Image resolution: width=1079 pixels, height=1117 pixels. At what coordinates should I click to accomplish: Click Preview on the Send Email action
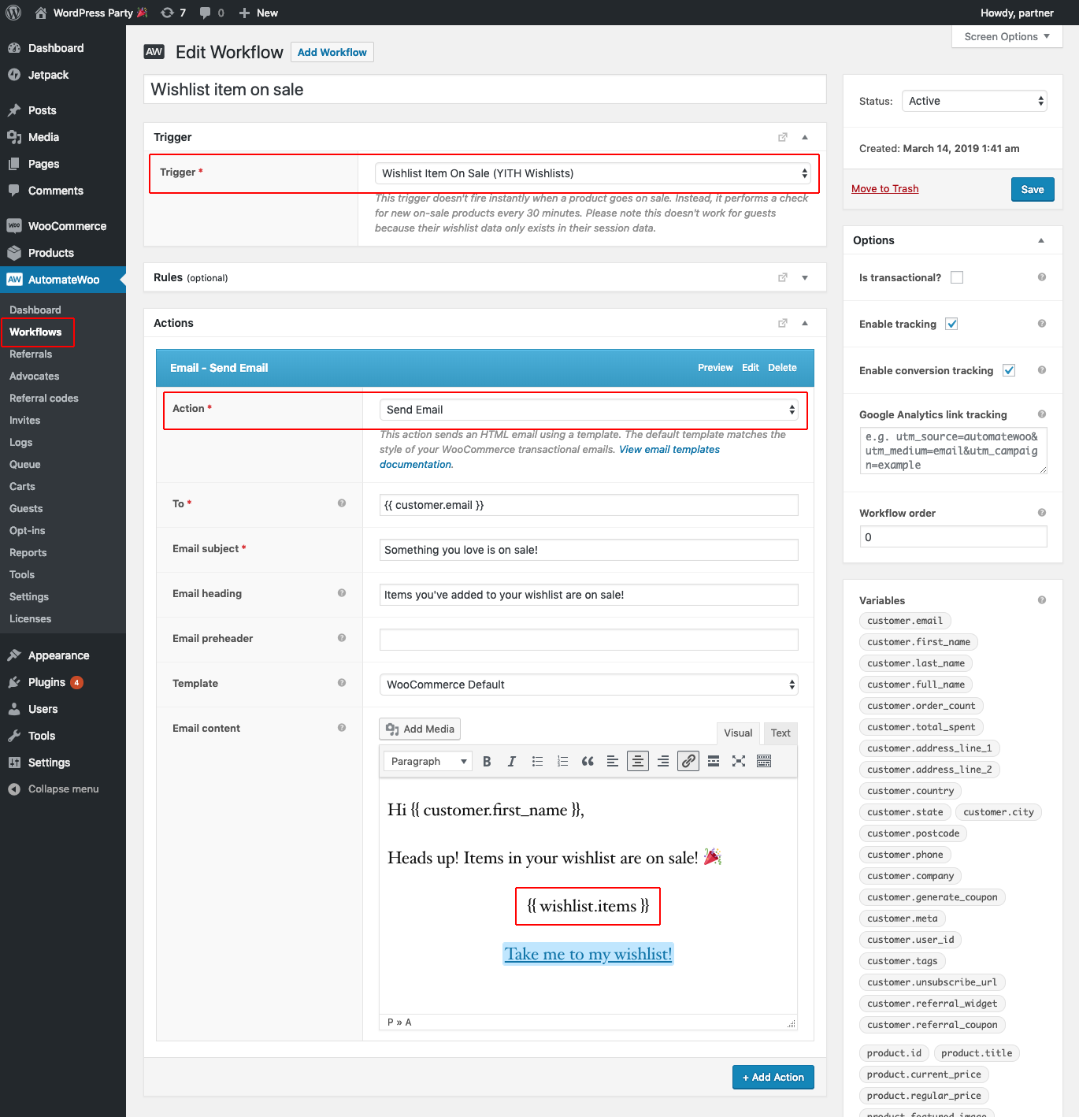click(x=715, y=368)
